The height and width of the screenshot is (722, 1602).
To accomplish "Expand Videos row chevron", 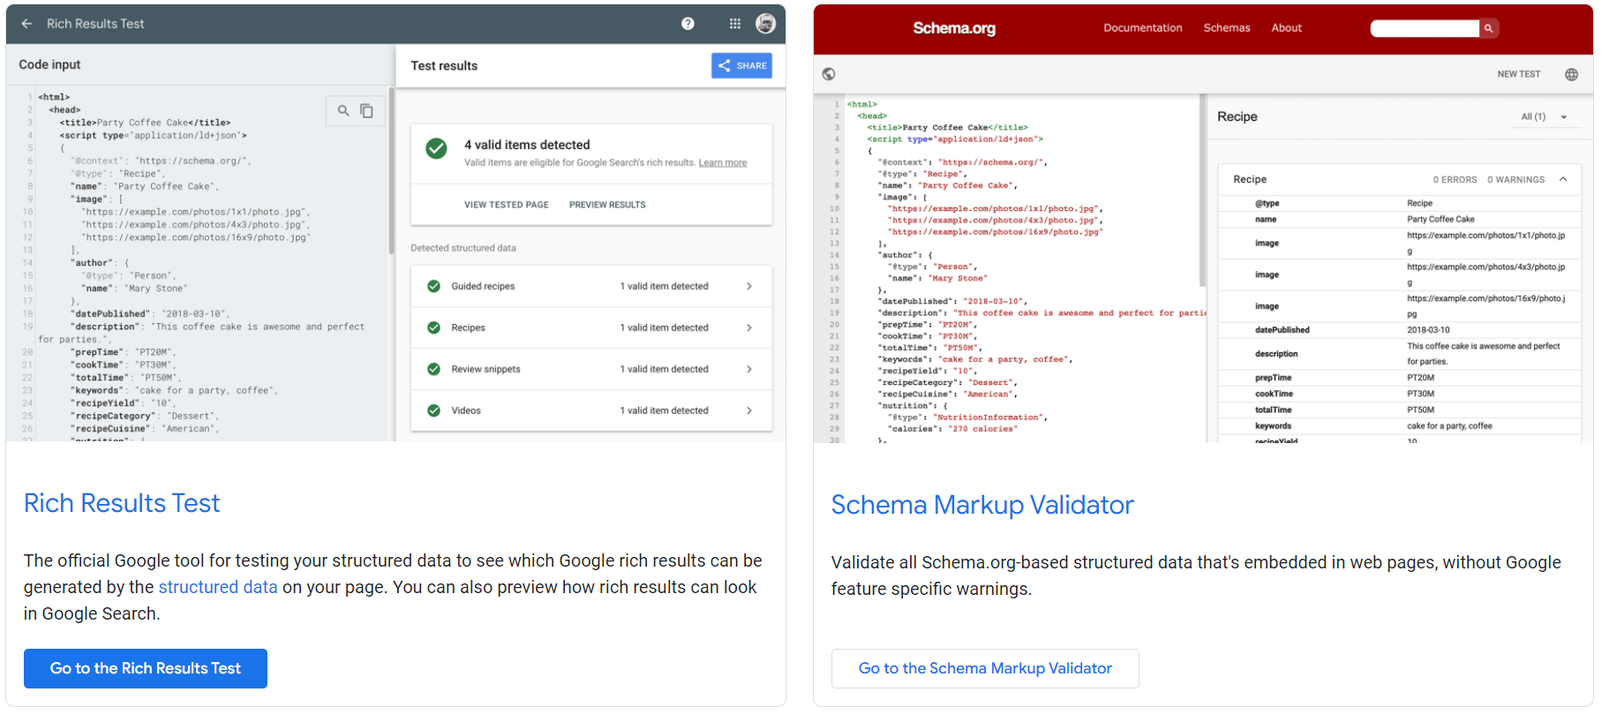I will (x=748, y=410).
